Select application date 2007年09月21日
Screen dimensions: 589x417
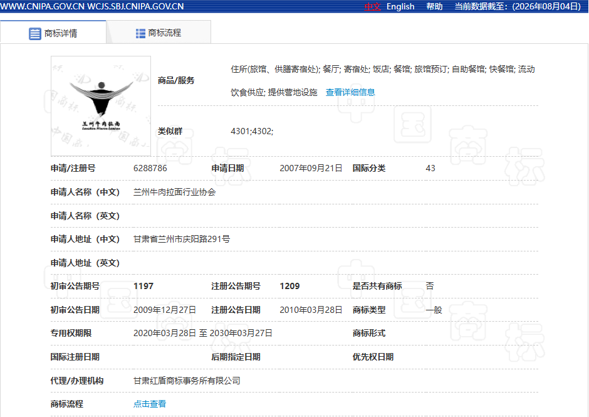[311, 168]
